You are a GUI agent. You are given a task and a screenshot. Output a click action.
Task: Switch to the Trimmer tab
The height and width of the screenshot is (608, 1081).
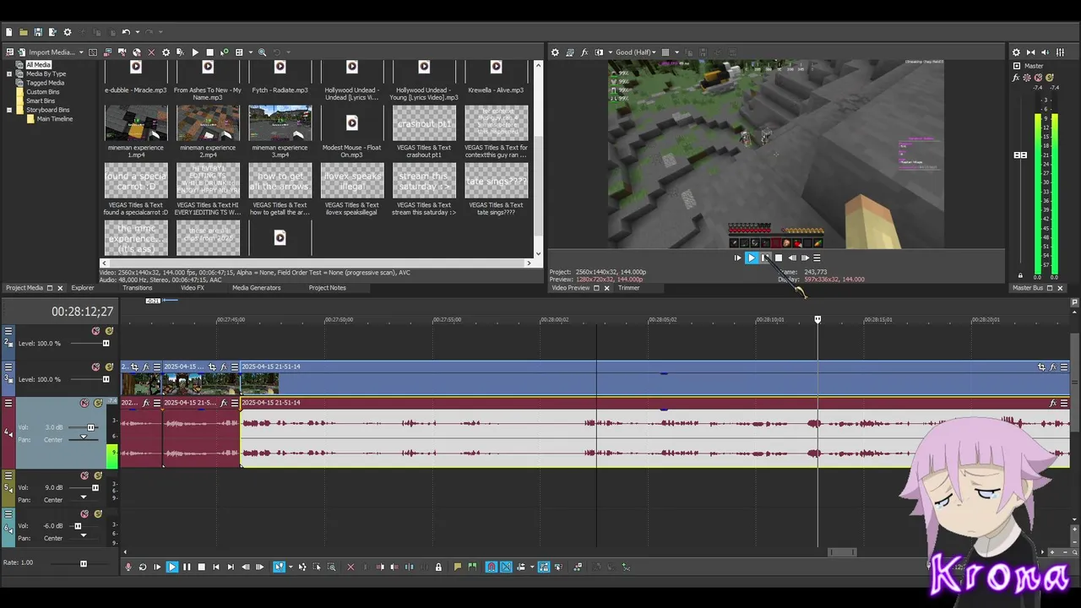click(628, 288)
